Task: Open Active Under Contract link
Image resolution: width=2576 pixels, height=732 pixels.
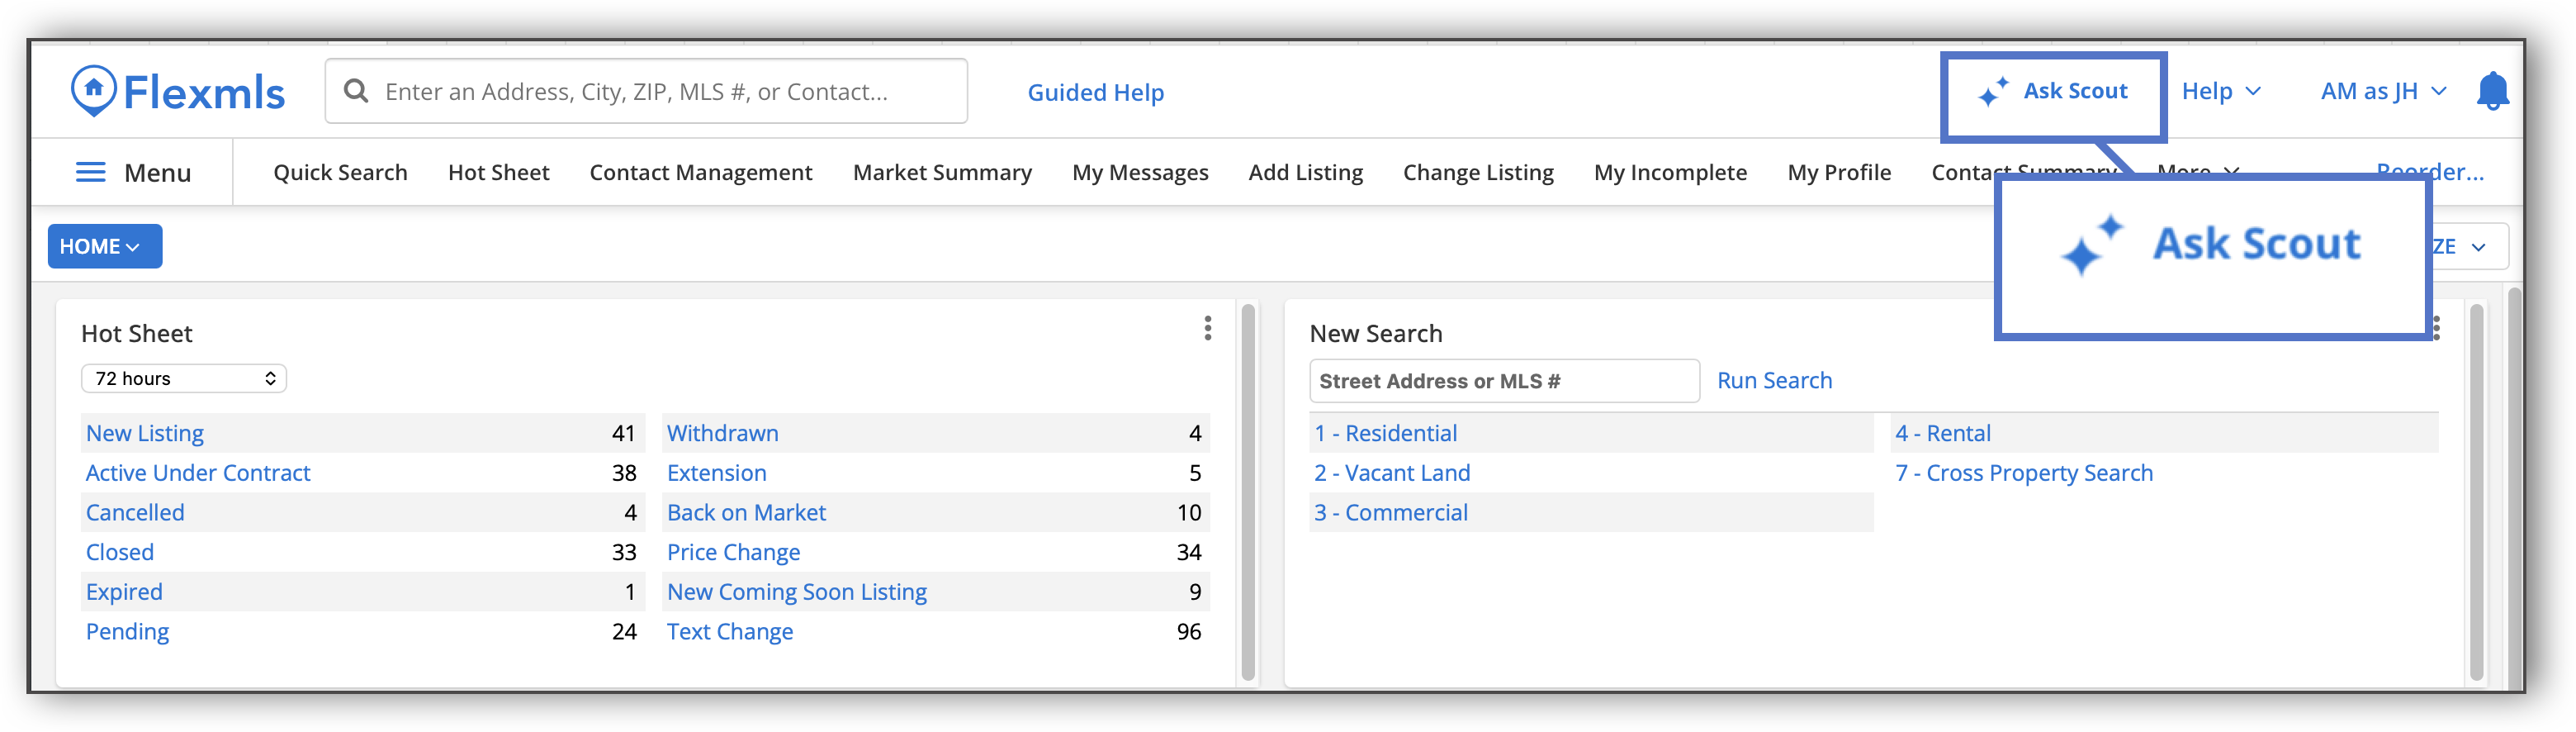Action: pyautogui.click(x=198, y=473)
